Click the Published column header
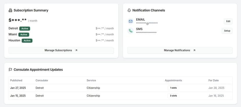 16,80
